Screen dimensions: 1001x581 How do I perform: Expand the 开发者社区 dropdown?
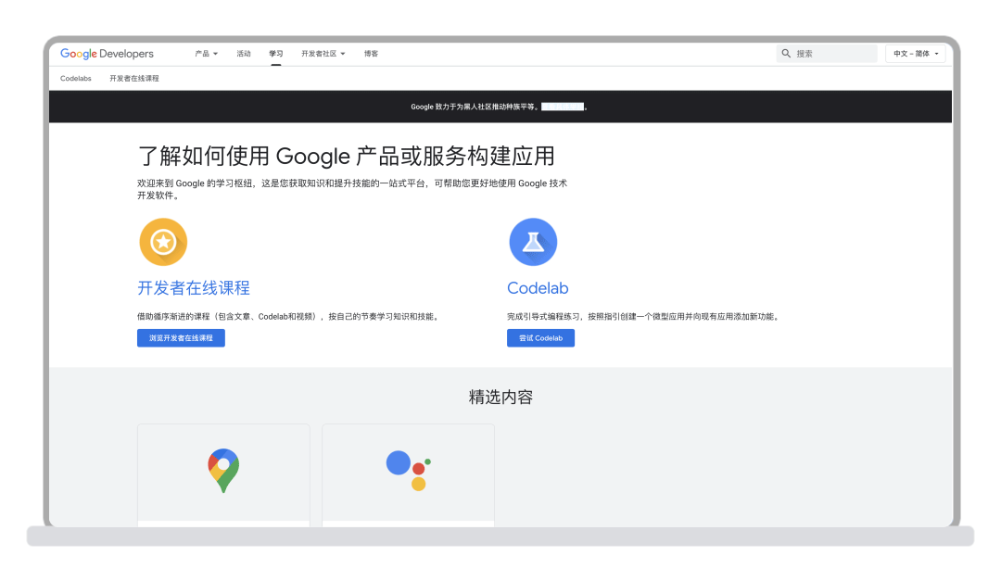point(320,53)
